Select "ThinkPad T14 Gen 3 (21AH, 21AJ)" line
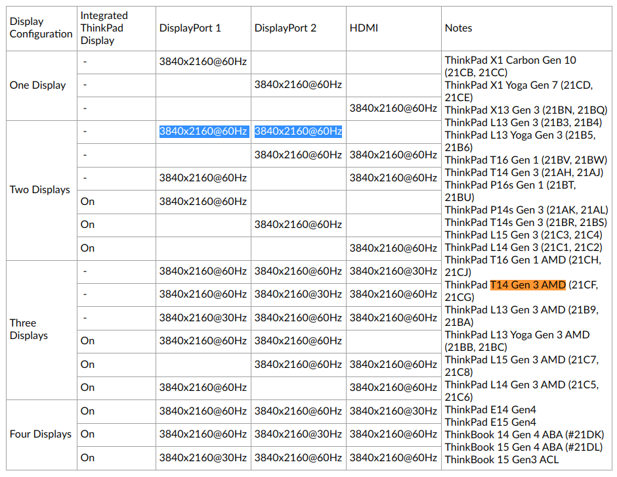 (x=524, y=173)
